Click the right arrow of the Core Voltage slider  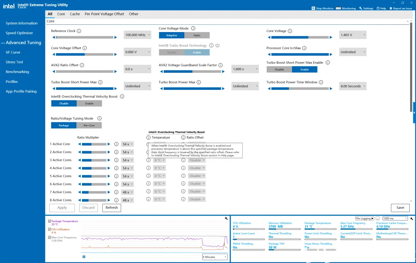click(x=331, y=37)
